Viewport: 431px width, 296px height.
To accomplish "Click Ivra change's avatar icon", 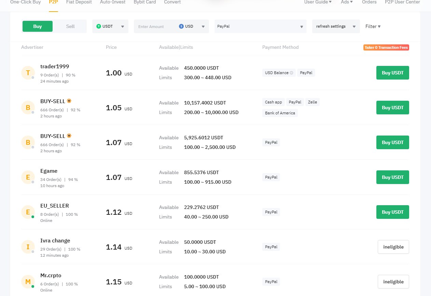I will [x=28, y=247].
